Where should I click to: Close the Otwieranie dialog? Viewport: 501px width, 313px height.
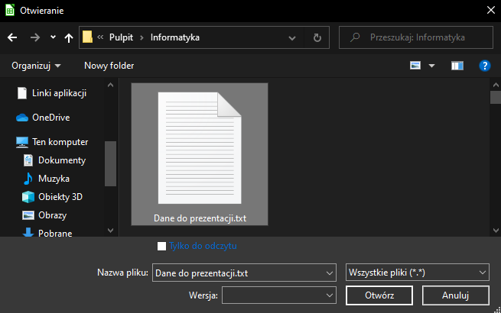[x=491, y=10]
